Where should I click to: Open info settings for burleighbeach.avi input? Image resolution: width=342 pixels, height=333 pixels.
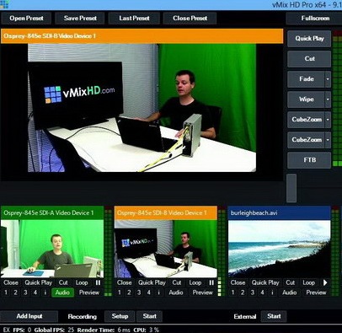coord(272,293)
